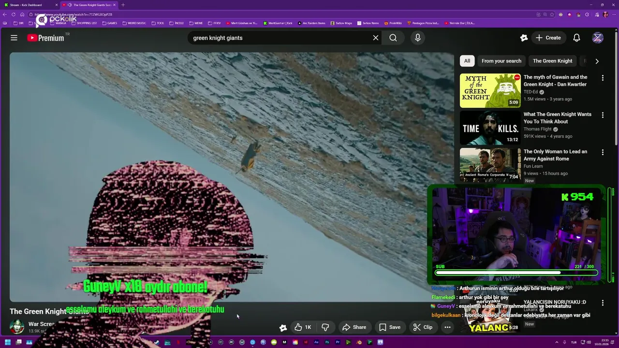Open The Only Woman to Lead an Army title
619x348 pixels.
tap(555, 155)
